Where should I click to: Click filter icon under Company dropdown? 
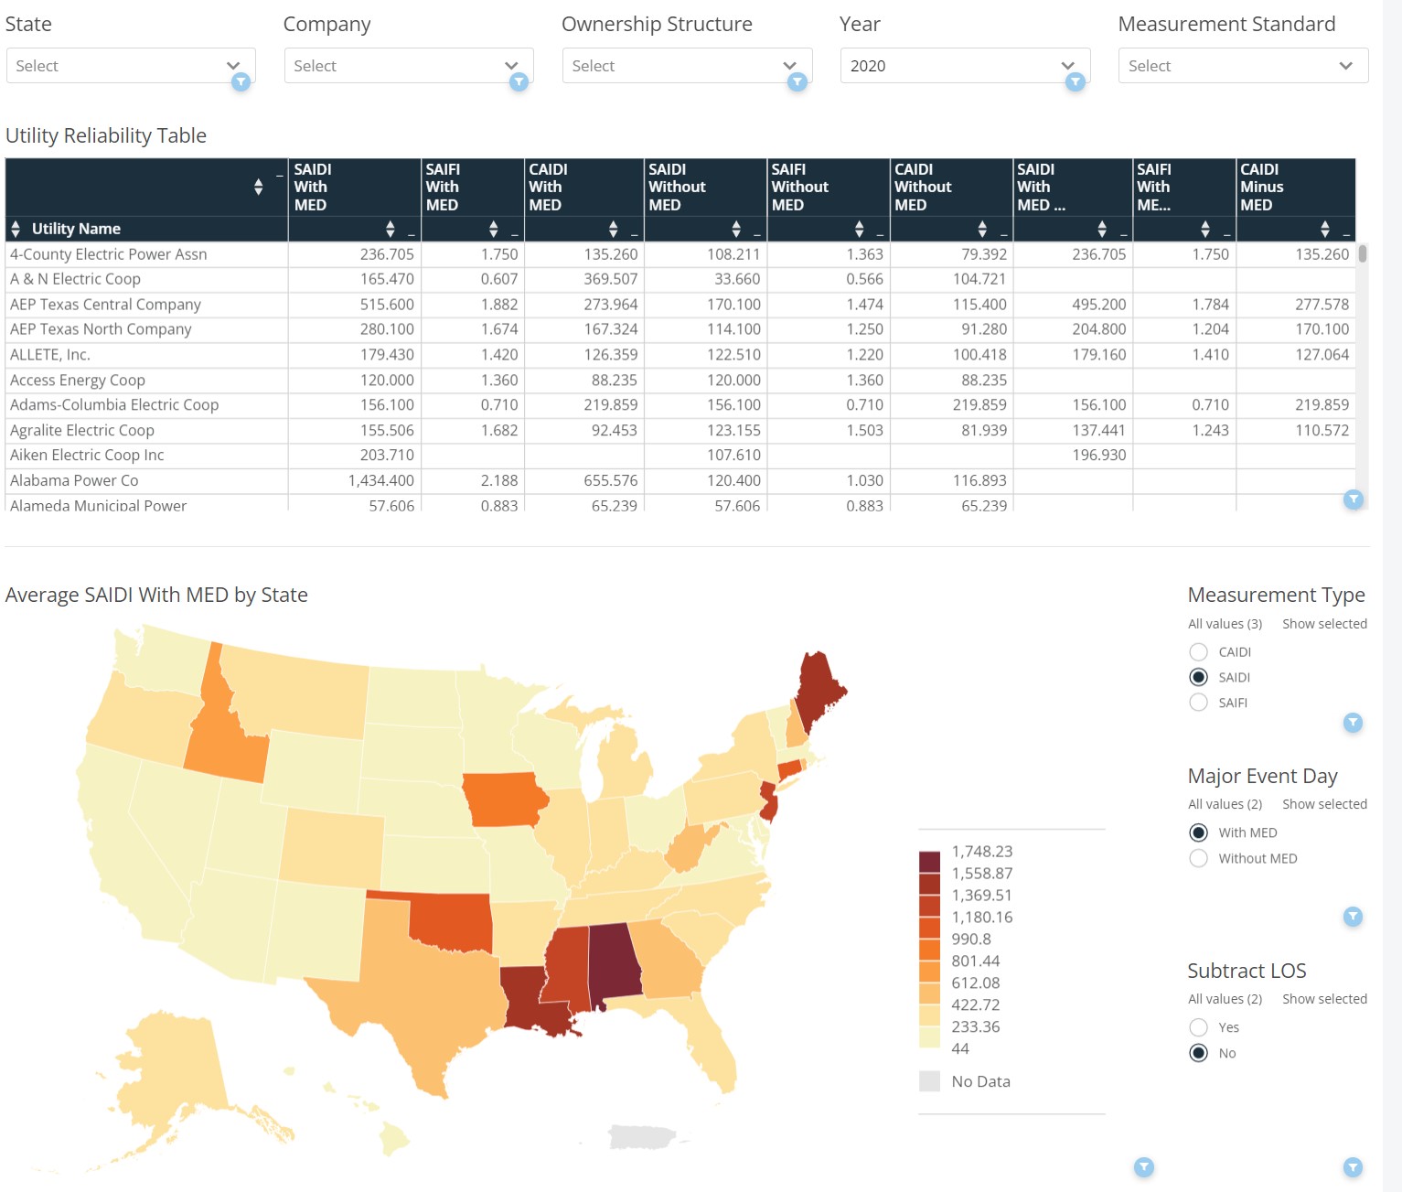[519, 82]
